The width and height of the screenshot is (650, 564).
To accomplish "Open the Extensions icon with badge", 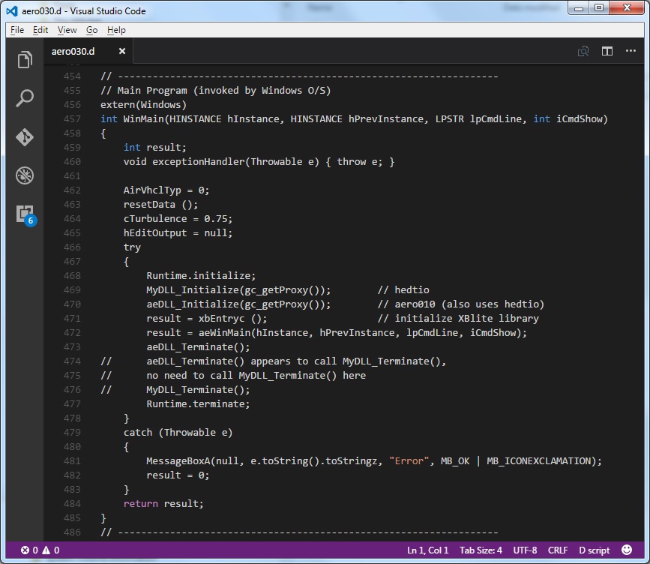I will (25, 214).
